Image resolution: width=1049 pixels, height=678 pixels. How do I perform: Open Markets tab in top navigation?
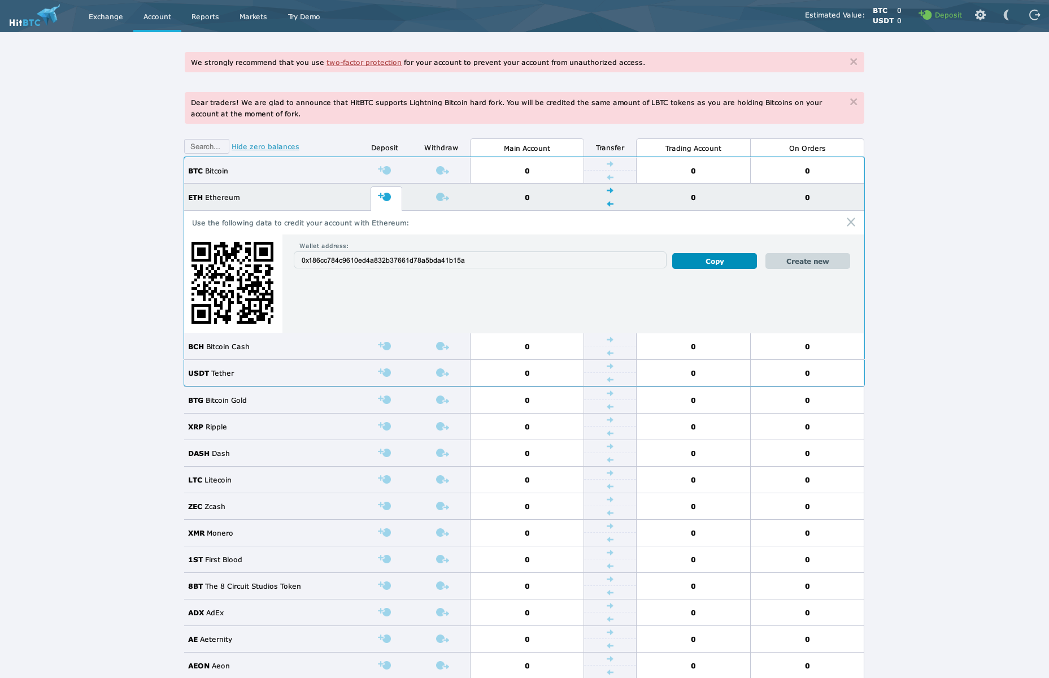click(x=253, y=17)
